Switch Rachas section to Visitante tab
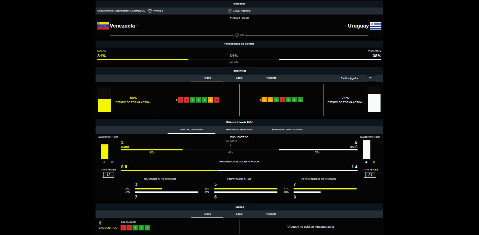 tap(271, 214)
